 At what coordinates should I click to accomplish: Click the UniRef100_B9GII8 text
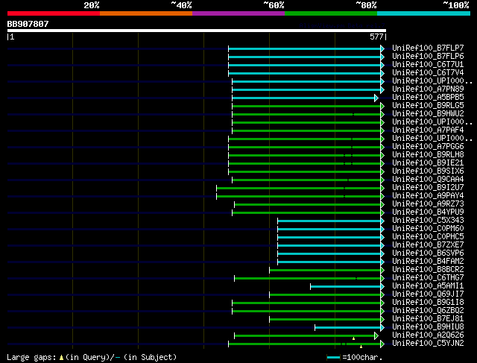click(x=428, y=303)
